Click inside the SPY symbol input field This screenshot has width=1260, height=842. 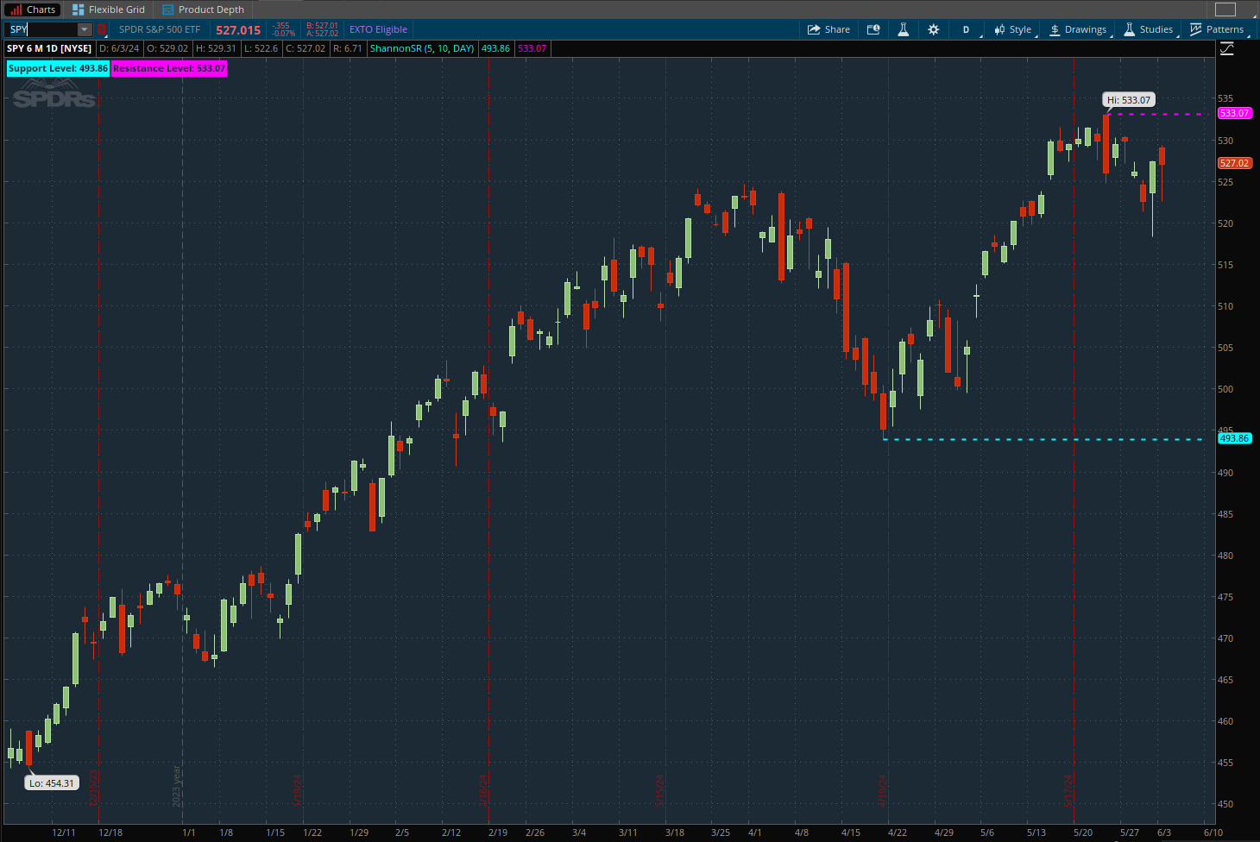(x=43, y=28)
